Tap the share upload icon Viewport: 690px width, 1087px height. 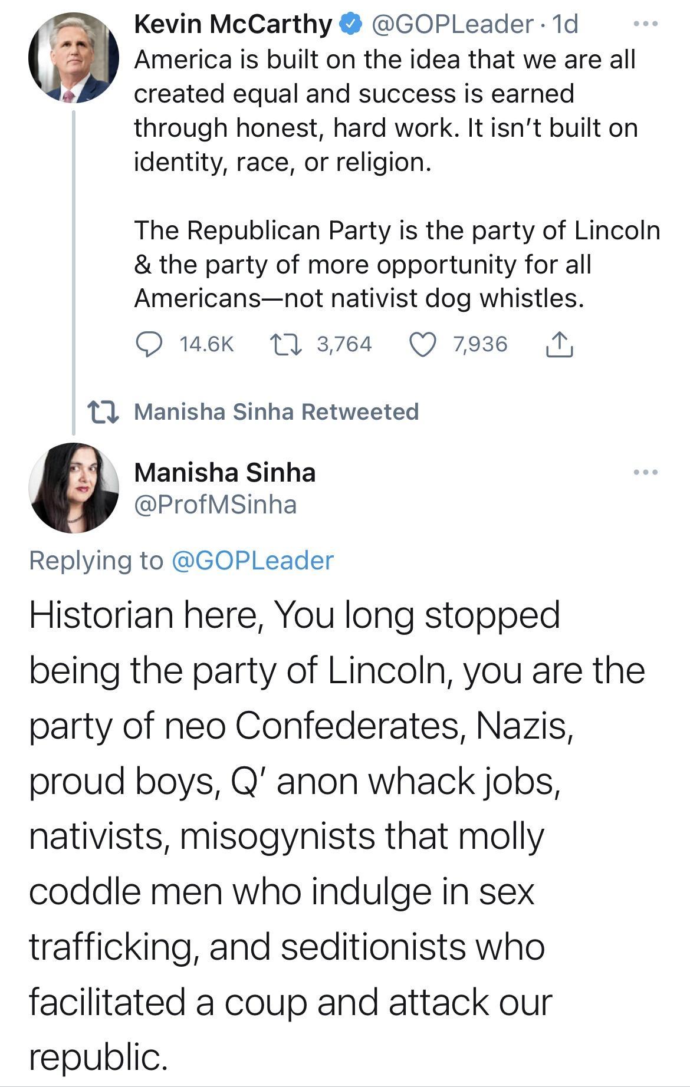[558, 345]
